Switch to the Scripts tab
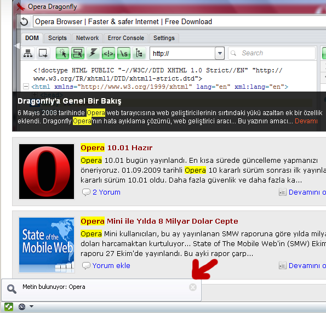The image size is (326, 313). [58, 38]
